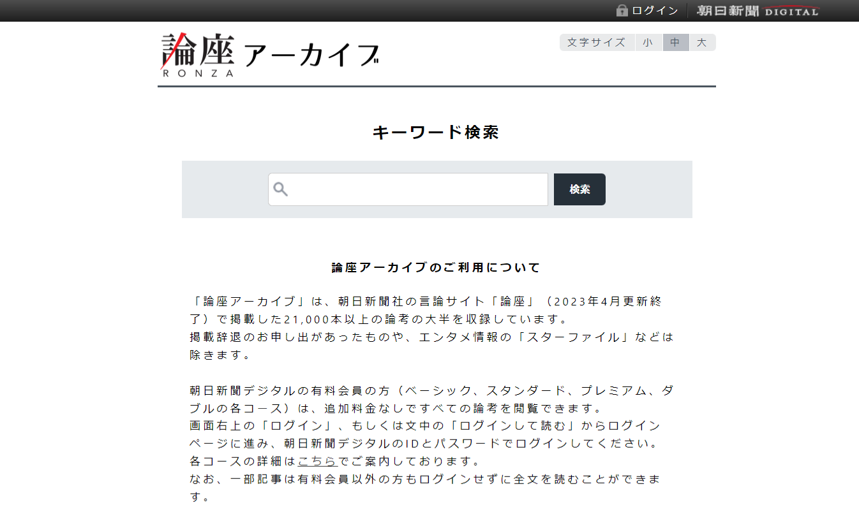
Task: Open the こちら link for course details
Action: click(x=318, y=461)
